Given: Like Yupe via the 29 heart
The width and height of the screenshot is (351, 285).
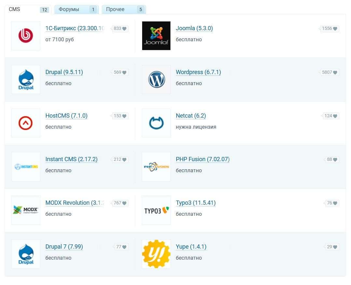Looking at the screenshot, I should point(335,247).
